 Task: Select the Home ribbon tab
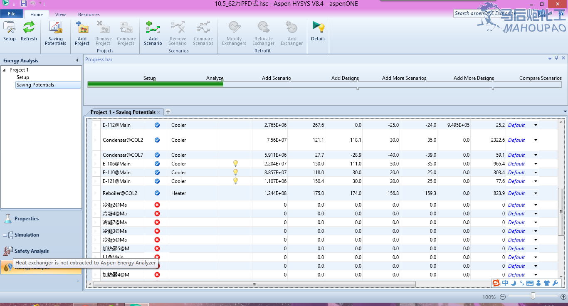(x=37, y=15)
